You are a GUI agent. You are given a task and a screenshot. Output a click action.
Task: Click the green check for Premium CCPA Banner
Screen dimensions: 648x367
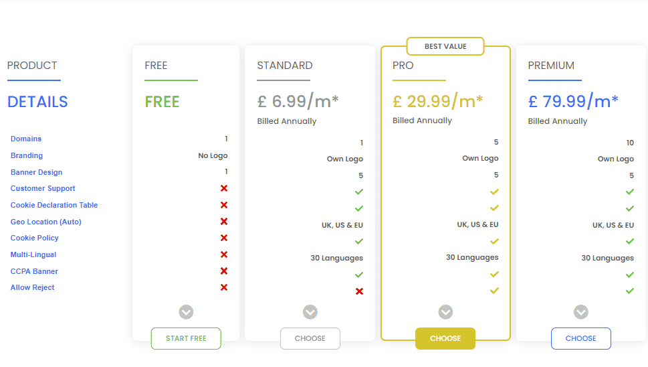click(x=629, y=275)
